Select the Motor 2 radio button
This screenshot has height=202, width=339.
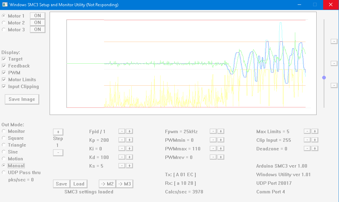[4, 23]
